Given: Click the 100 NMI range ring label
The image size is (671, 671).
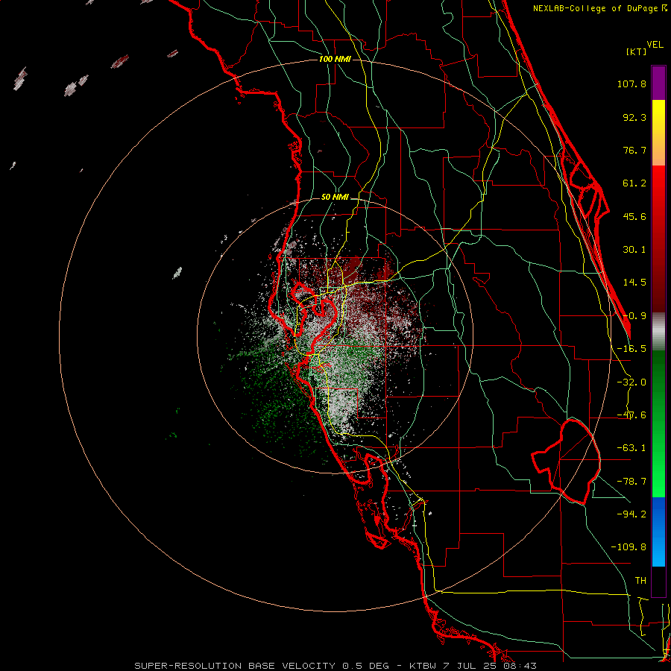Looking at the screenshot, I should coord(335,59).
